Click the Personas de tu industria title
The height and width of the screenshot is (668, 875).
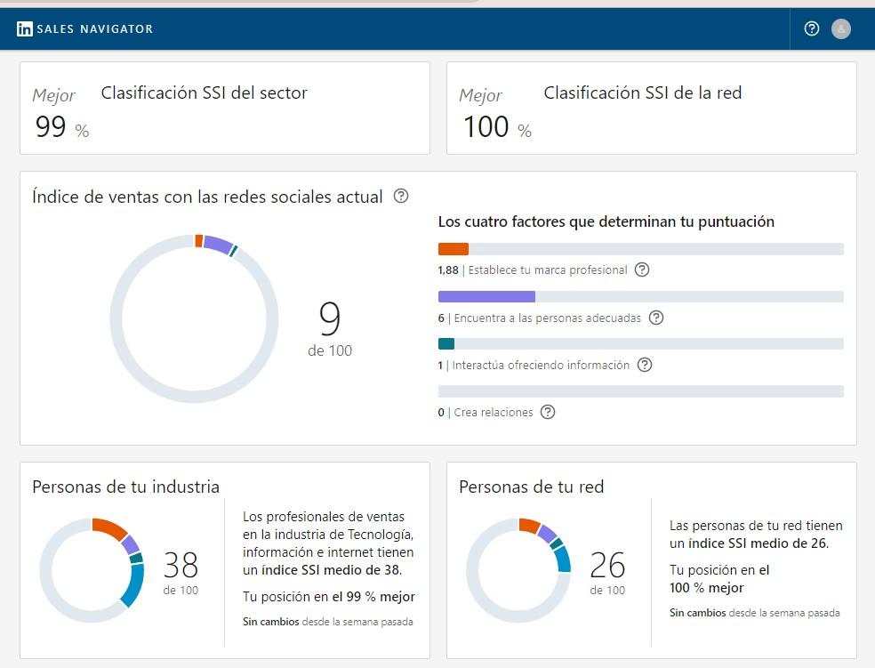(x=125, y=487)
